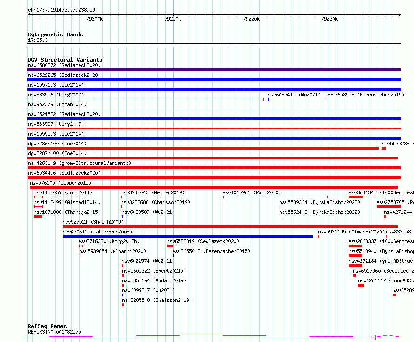Click esv2716330 (Wong2012b) label
This screenshot has width=414, height=342.
109,241
